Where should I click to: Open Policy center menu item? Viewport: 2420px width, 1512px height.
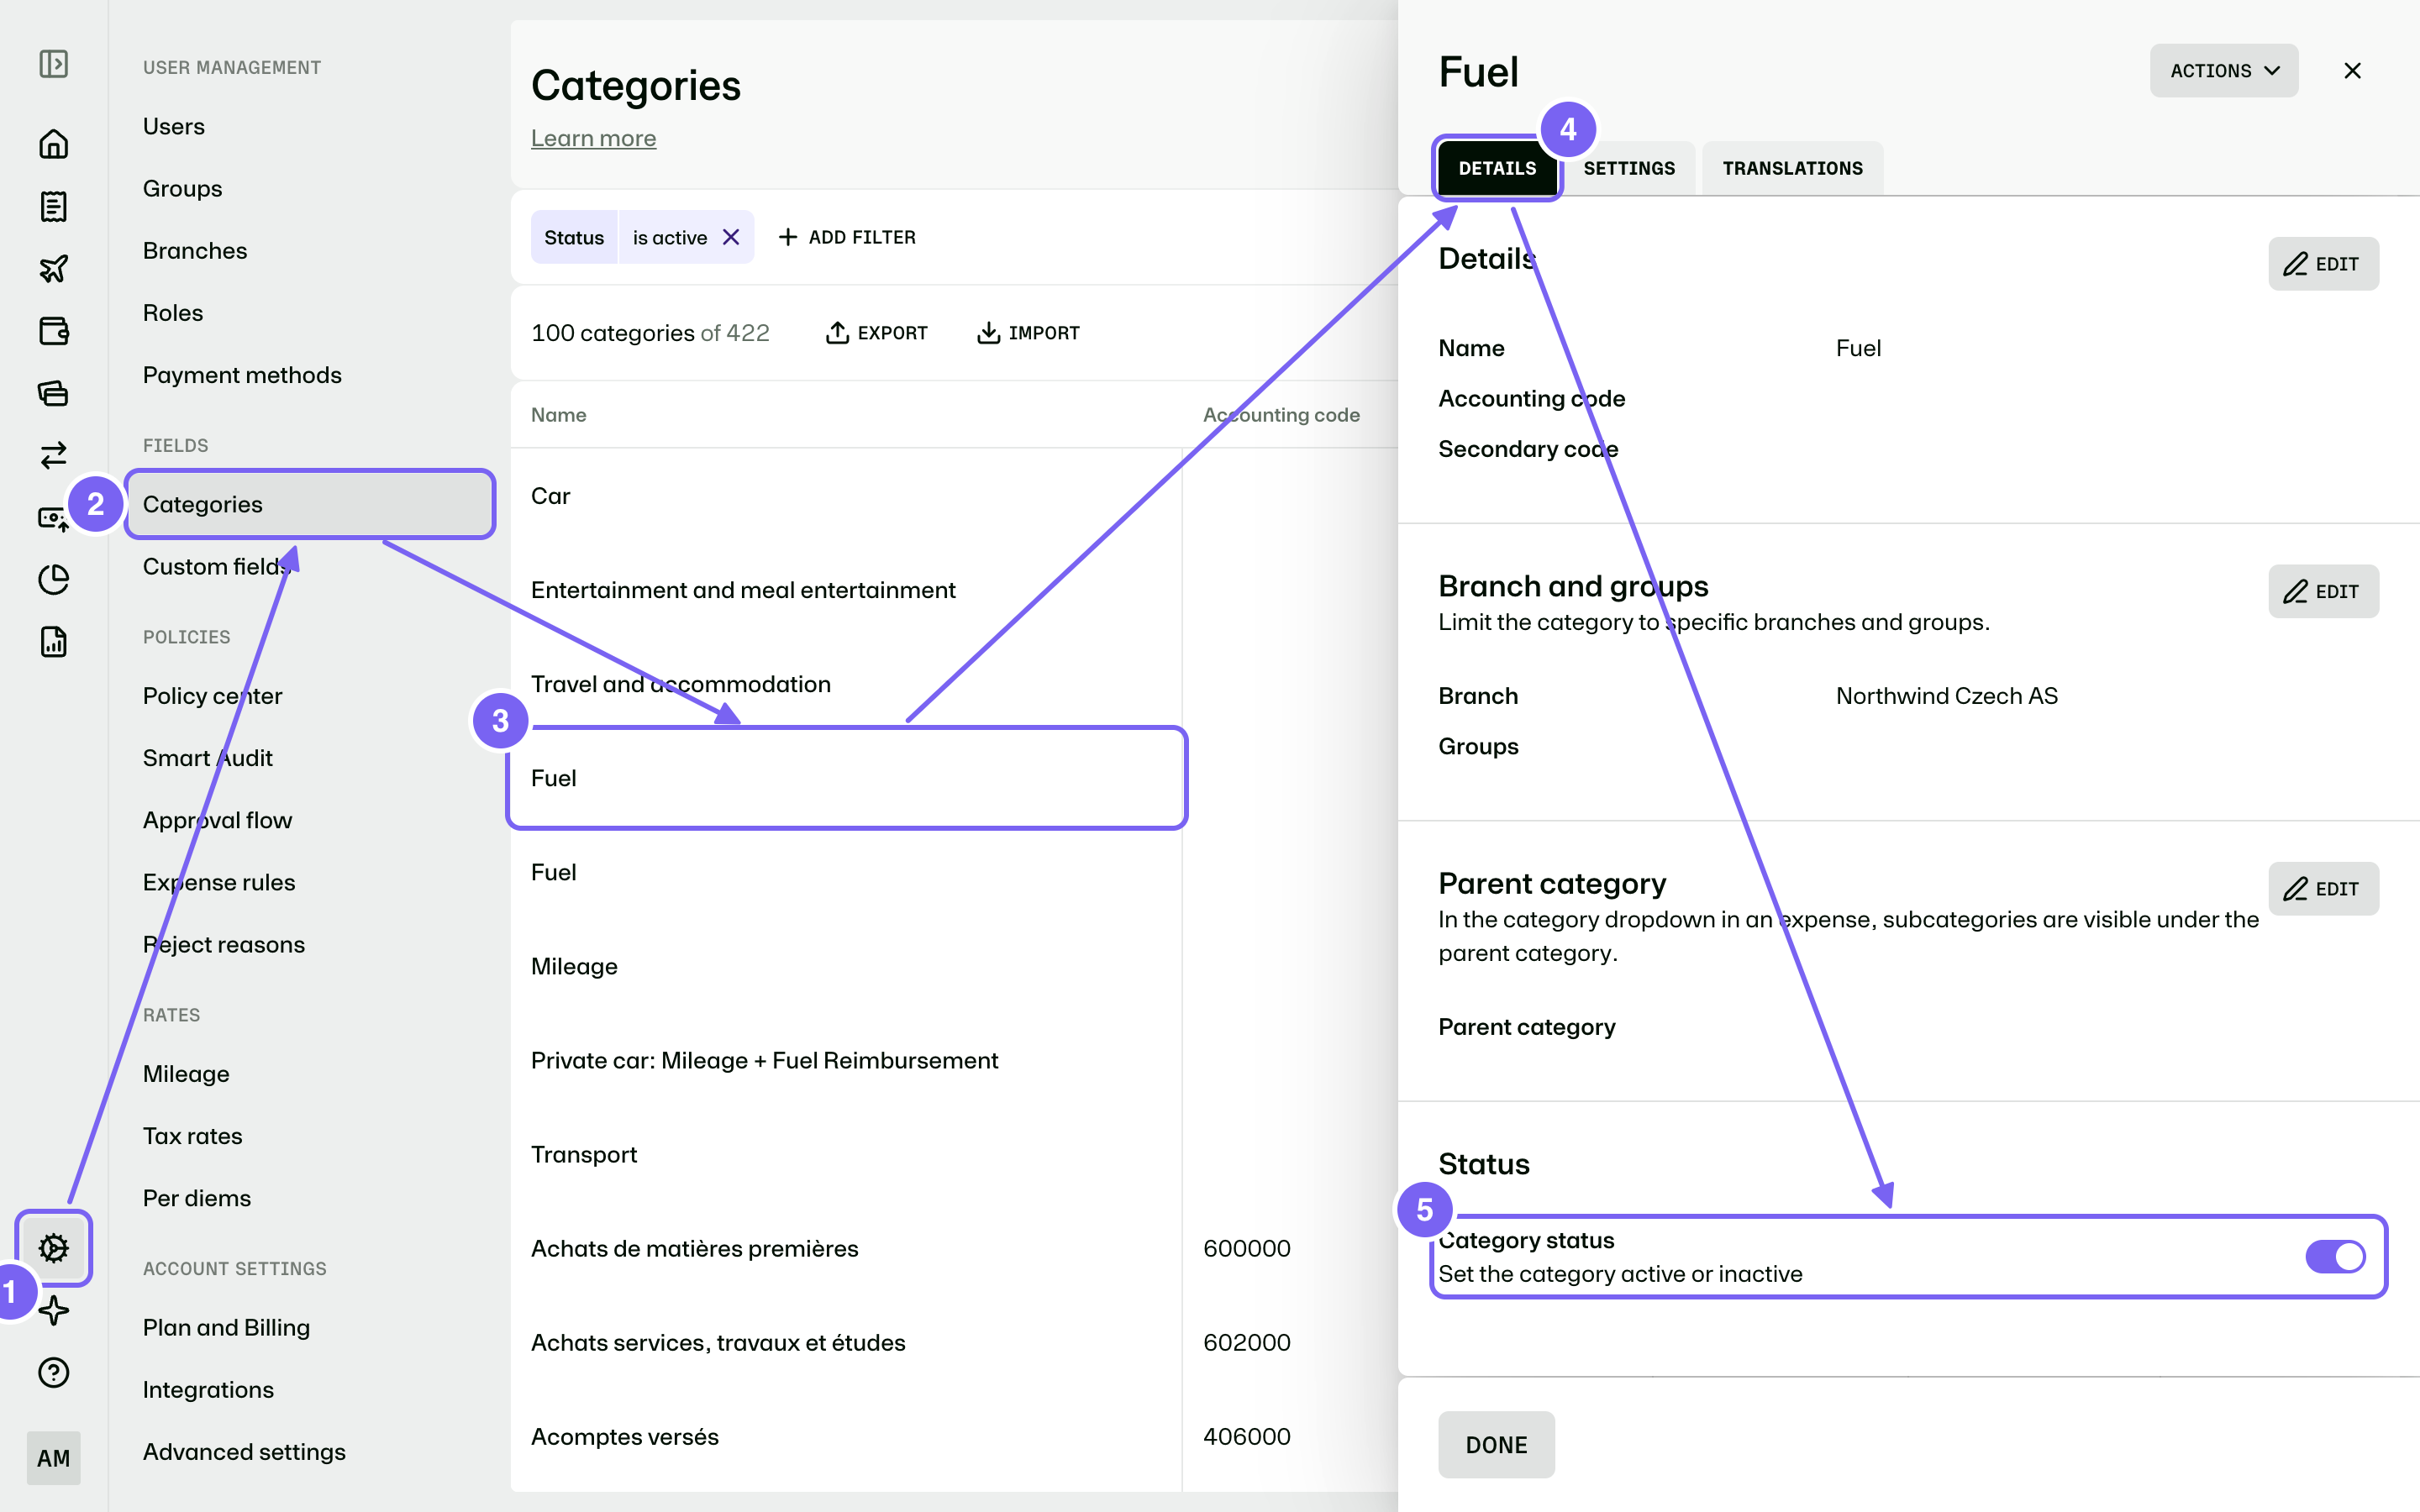(x=213, y=696)
